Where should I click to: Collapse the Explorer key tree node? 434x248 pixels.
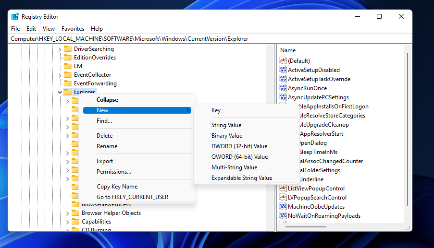60,92
